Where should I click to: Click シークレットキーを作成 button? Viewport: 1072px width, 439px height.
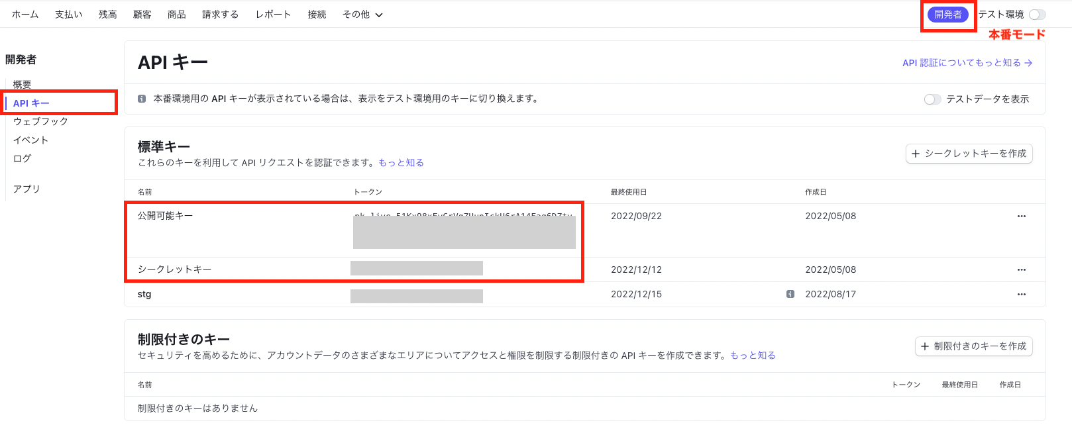click(x=969, y=154)
